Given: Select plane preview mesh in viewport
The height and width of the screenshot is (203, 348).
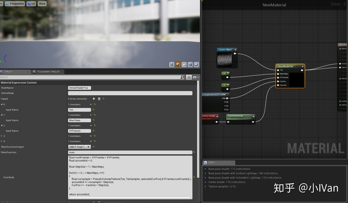Looking at the screenshot, I should (x=184, y=65).
